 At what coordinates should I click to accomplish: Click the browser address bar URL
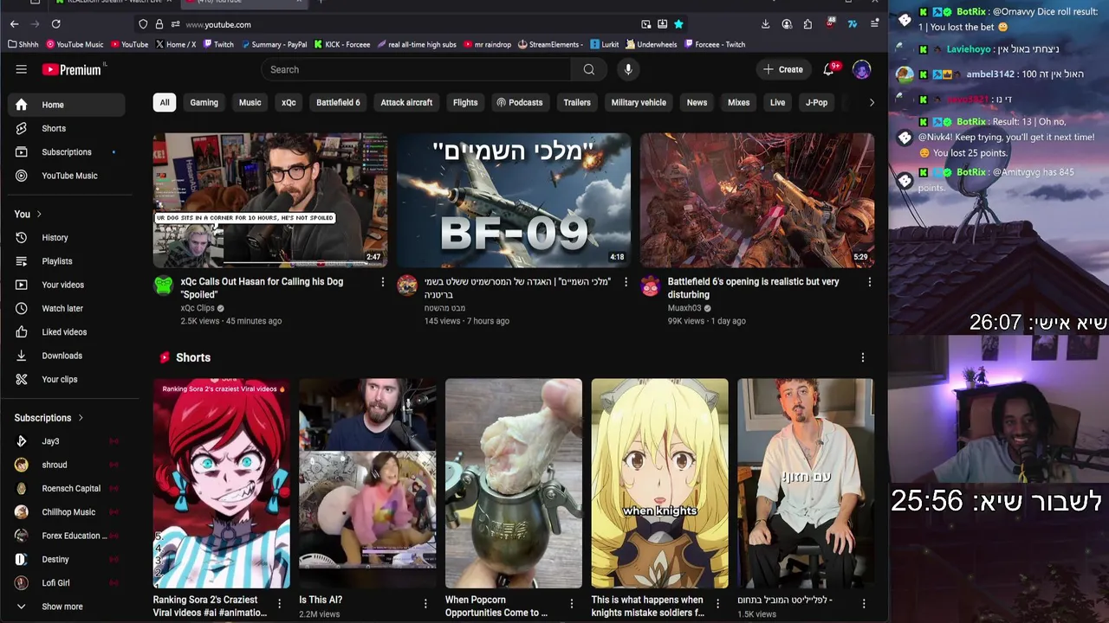218,24
